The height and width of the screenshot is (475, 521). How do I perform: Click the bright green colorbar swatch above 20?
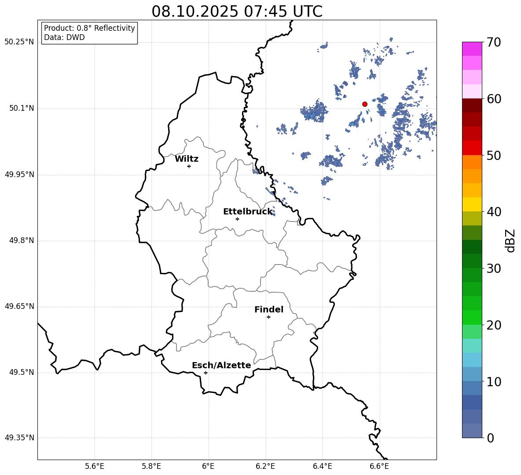(472, 317)
